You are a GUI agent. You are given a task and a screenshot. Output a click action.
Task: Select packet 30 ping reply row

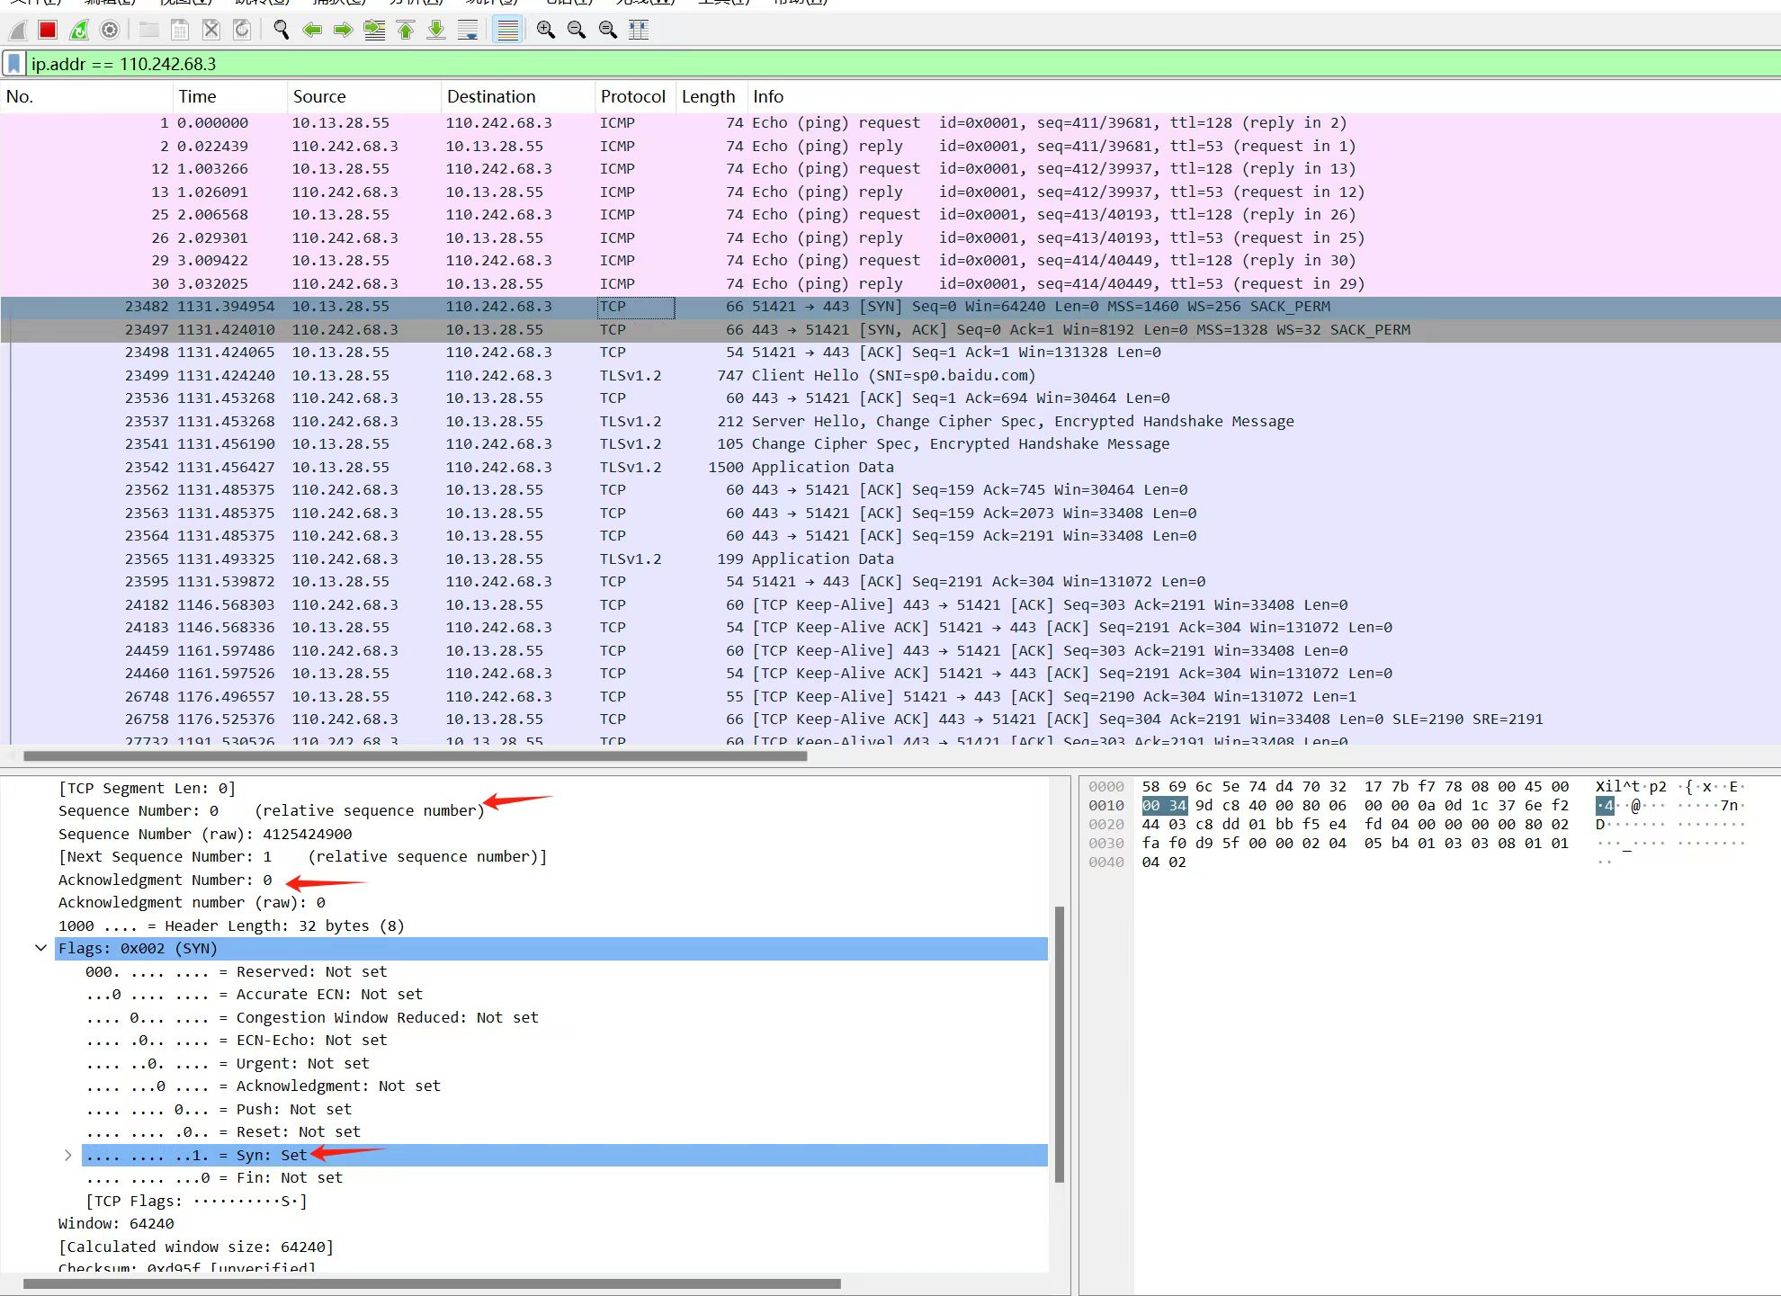(x=890, y=283)
